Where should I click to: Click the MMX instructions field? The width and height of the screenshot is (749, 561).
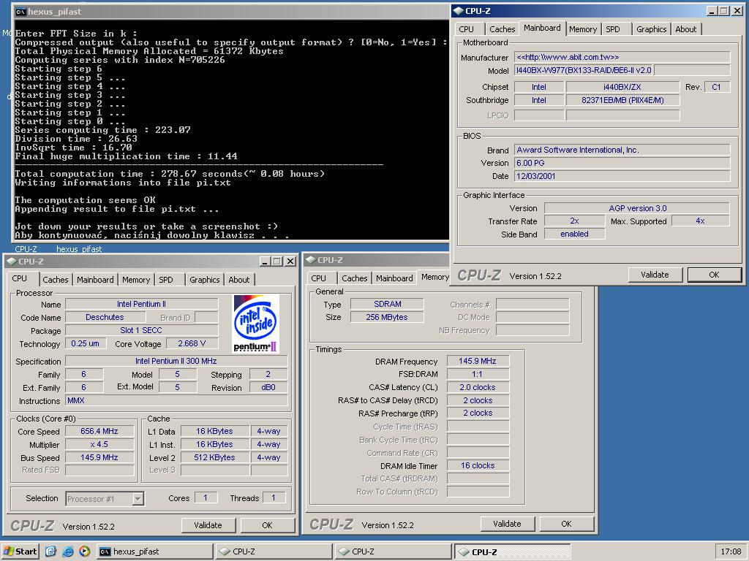point(176,401)
